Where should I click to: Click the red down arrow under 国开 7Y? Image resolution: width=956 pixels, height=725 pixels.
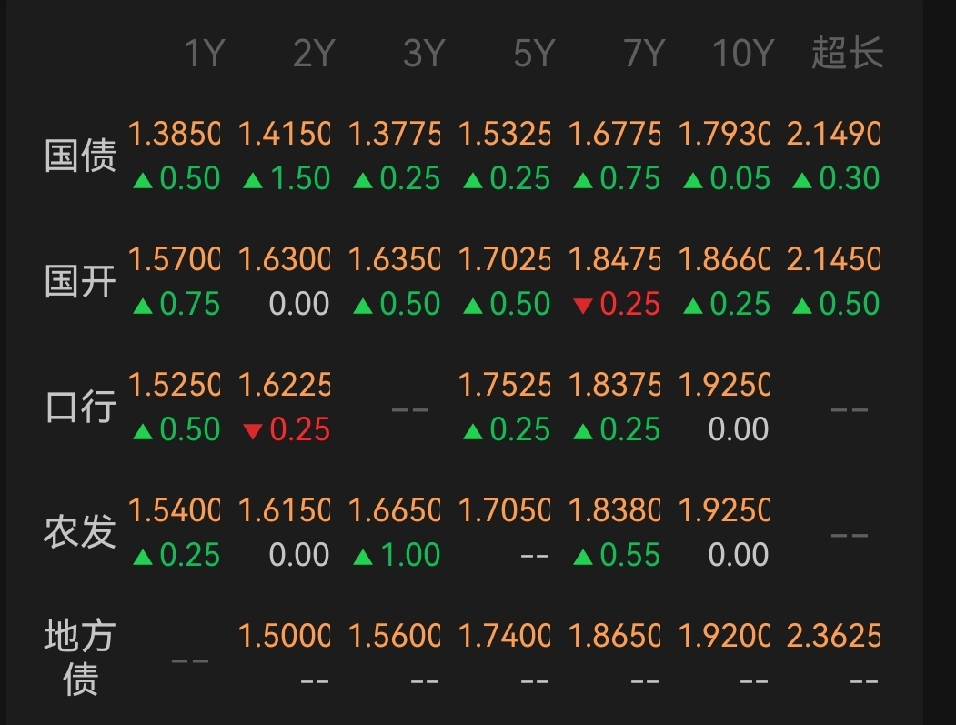coord(583,306)
